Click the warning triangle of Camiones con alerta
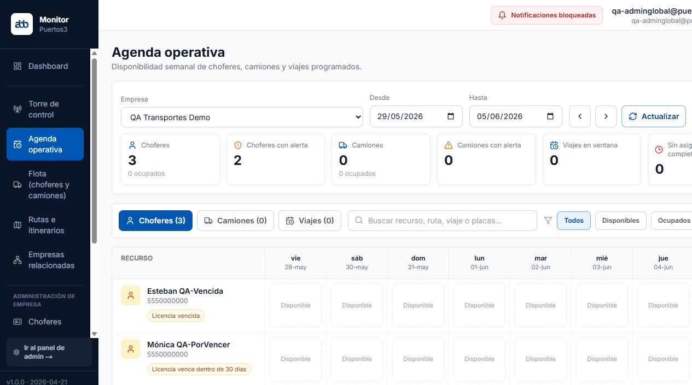This screenshot has width=692, height=385. coord(449,145)
